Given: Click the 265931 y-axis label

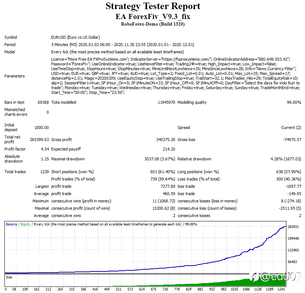Looking at the screenshot, I should (293, 227).
